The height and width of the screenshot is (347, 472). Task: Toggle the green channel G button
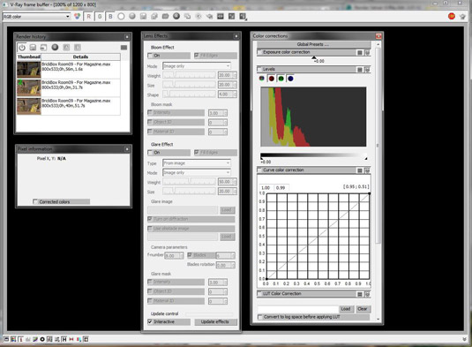click(x=100, y=16)
